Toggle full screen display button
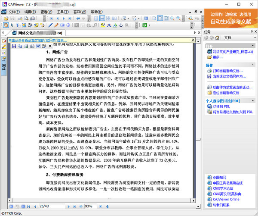The width and height of the screenshot is (258, 216). [146, 18]
